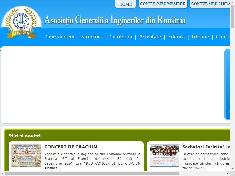
Task: Click the concert description text starting 'Asociaţia Generală a Inginerilor'
Action: pos(93,161)
